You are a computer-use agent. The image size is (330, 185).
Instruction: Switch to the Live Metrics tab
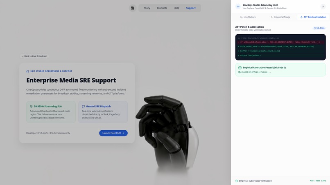click(248, 17)
